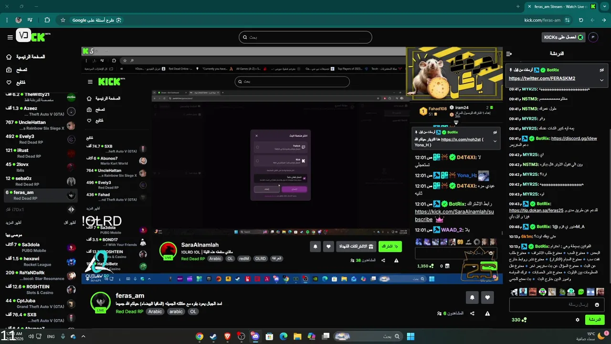Viewport: 611px width, 344px height.
Task: Click the Get KICKs button
Action: (x=564, y=37)
